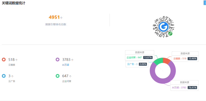This screenshot has width=206, height=101.
Task: Click the 10.46% badge in 云搜索 tooltip
Action: click(x=192, y=58)
